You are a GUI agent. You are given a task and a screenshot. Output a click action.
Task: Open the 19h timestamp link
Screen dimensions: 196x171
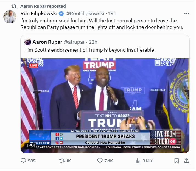click(112, 13)
